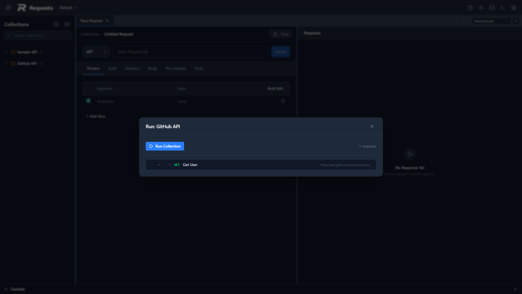Click the import collection icon
Image resolution: width=522 pixels, height=294 pixels.
coord(67,24)
